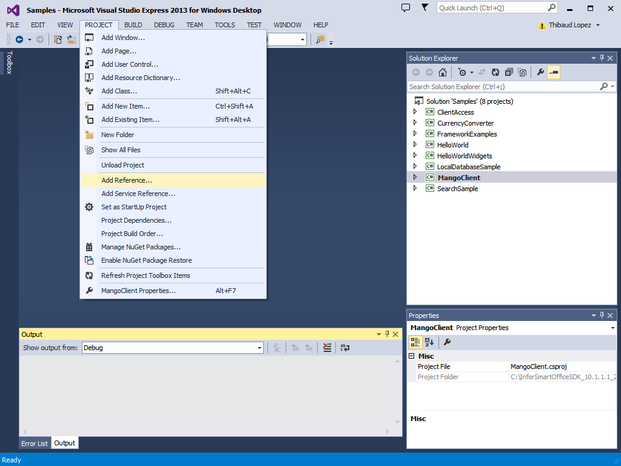This screenshot has height=466, width=621.
Task: Select the CurrencyConverter project in tree
Action: 465,123
